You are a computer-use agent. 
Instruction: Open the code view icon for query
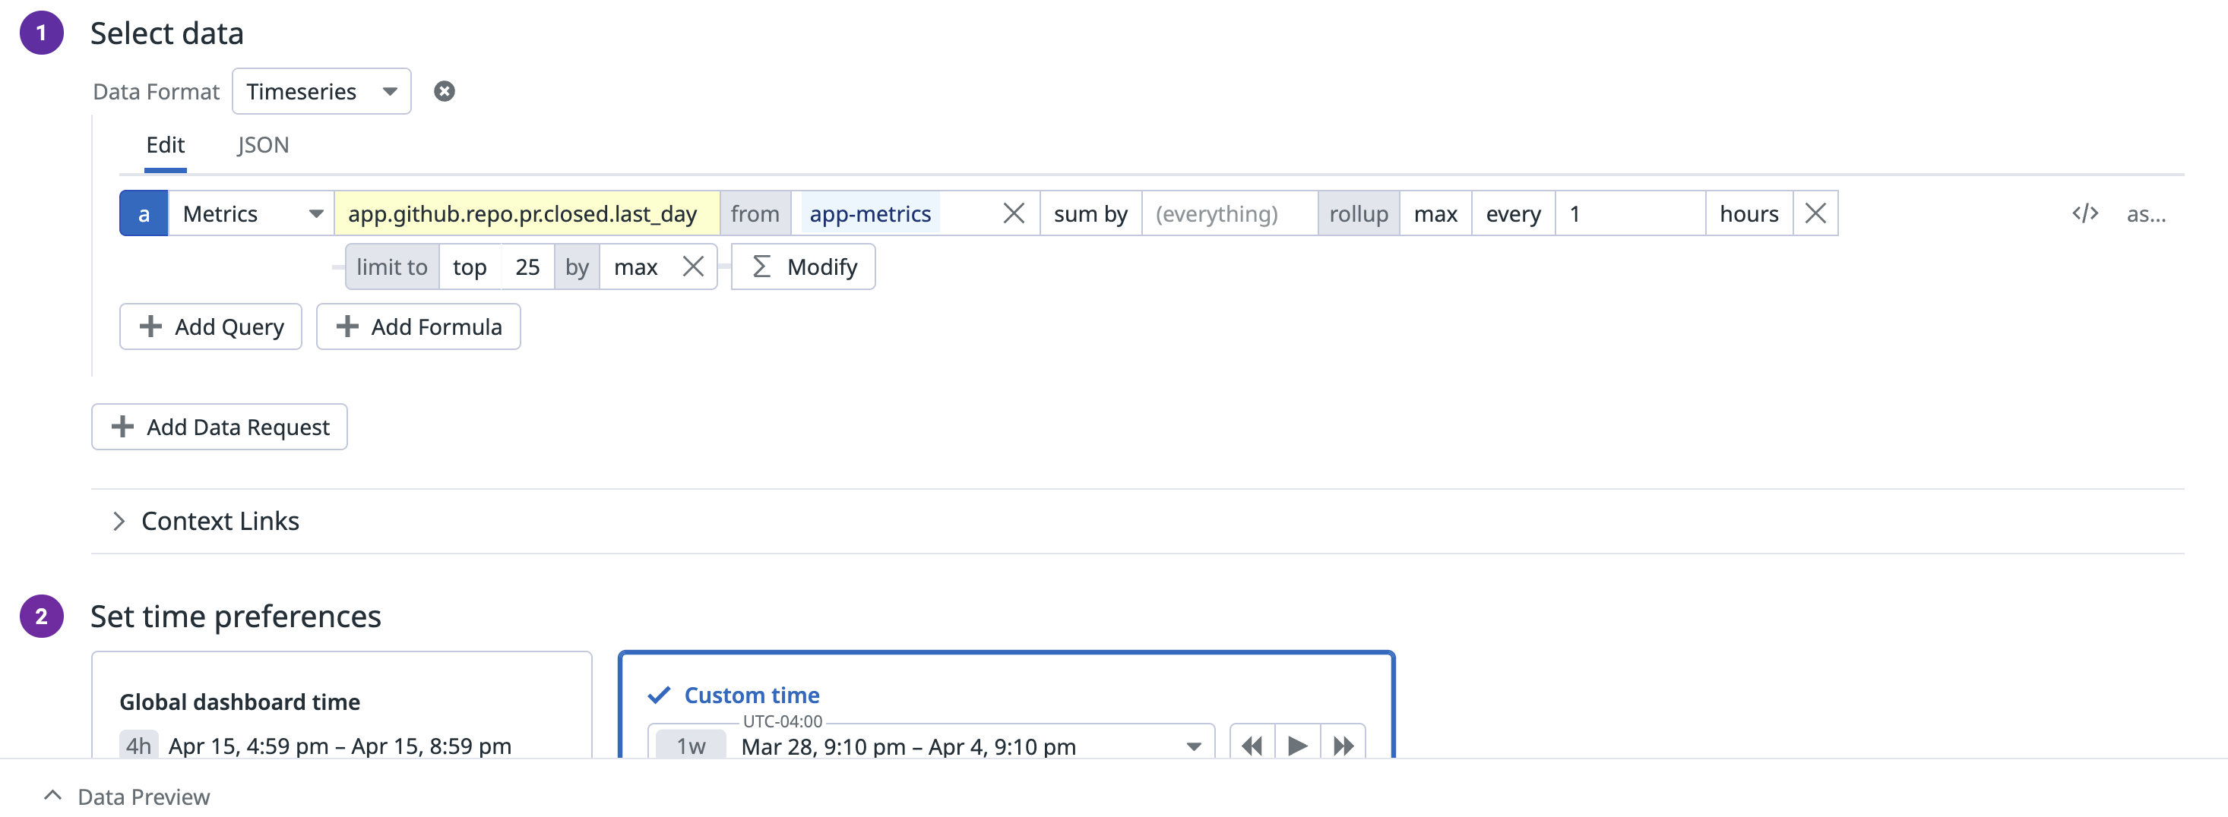point(2084,213)
